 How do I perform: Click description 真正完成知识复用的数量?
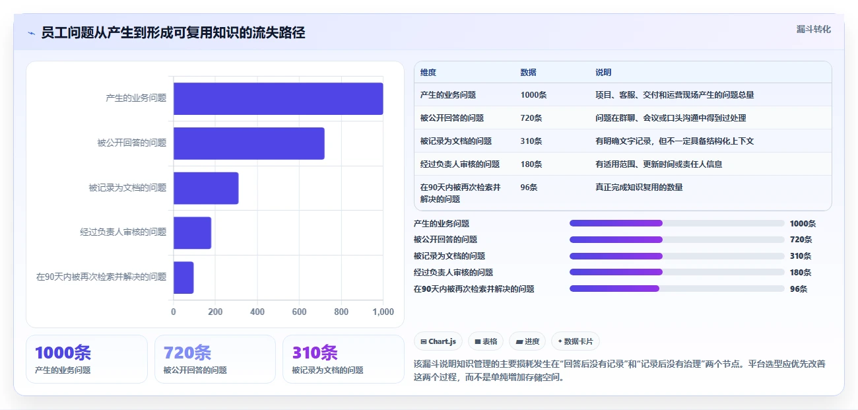coord(639,188)
